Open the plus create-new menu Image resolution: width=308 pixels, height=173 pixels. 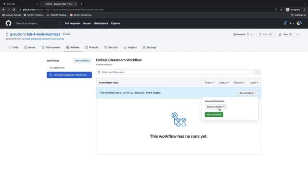292,24
